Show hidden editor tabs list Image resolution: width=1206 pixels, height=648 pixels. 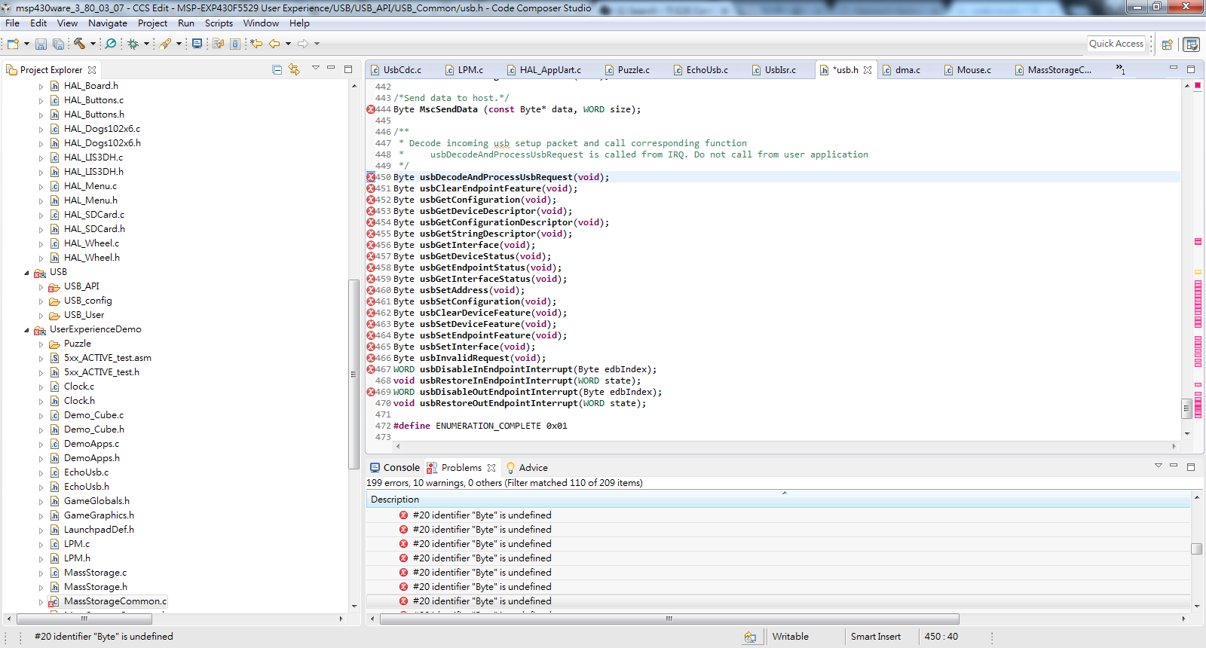tap(1120, 69)
